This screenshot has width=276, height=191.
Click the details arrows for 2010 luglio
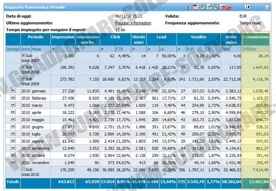13,133
